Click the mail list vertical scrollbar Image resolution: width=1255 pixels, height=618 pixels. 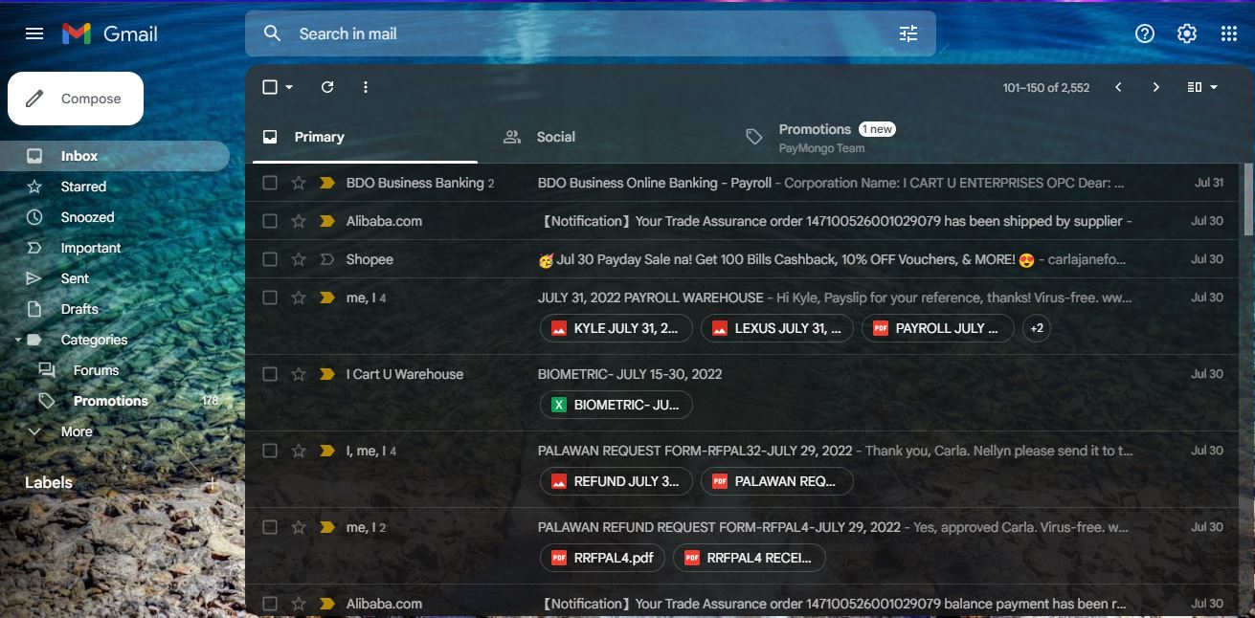[x=1247, y=199]
